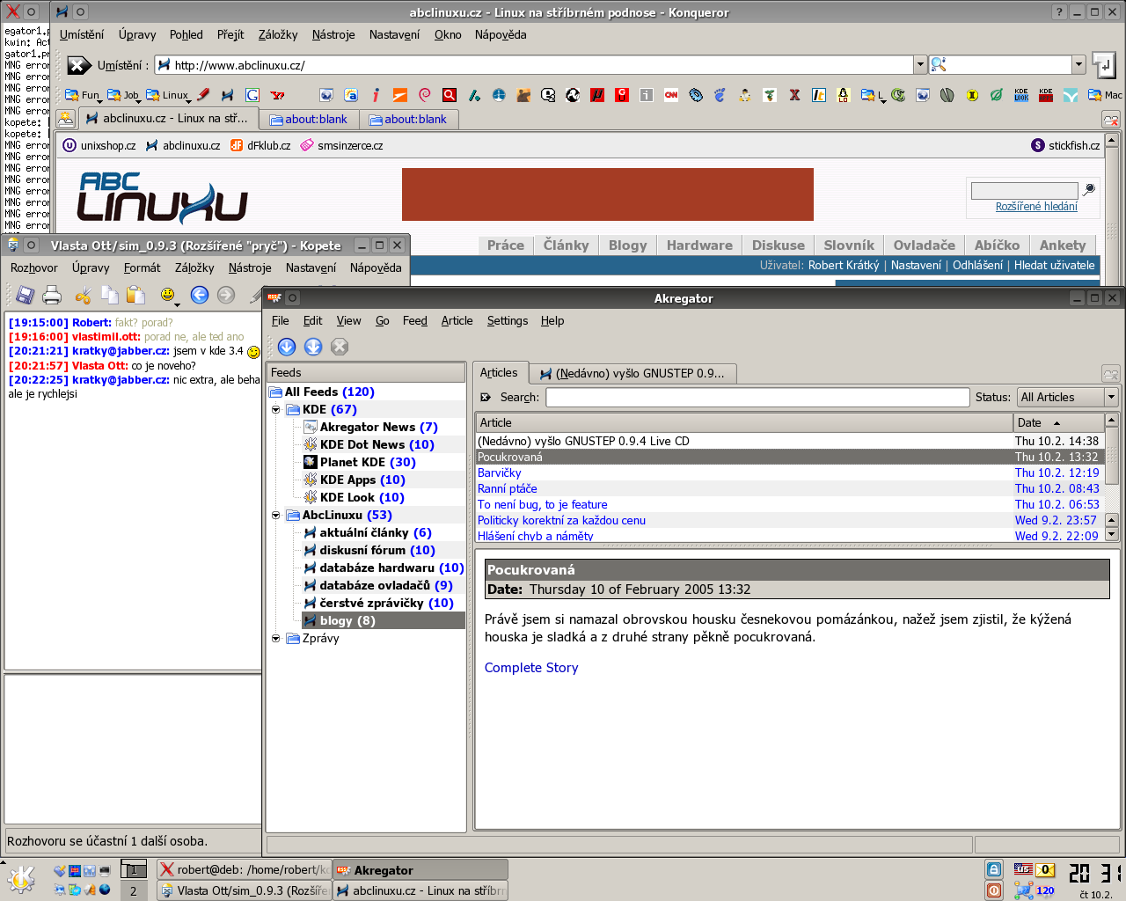This screenshot has width=1126, height=901.
Task: Click Fetch Feed icon in Akregator toolbar
Action: coord(287,347)
